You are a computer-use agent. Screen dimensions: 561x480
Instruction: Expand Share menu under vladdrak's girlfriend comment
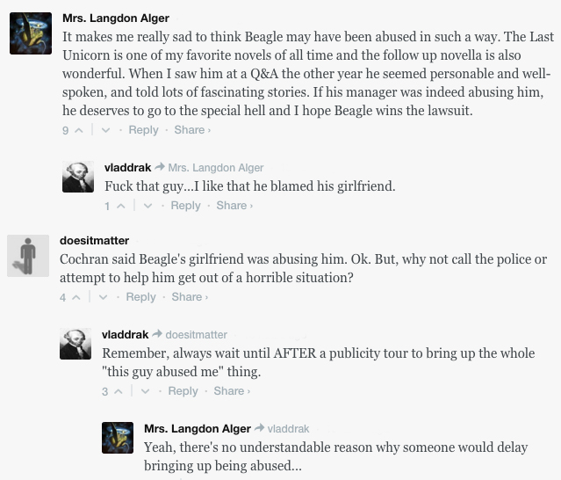pyautogui.click(x=234, y=205)
